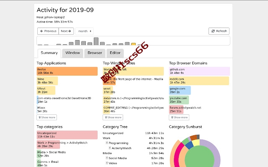
Task: Click the SweetHome3D application entry
Action: pyautogui.click(x=64, y=100)
